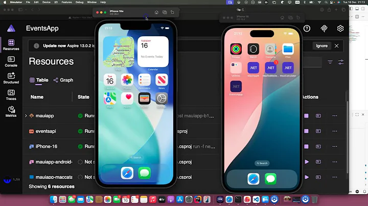This screenshot has width=368, height=206.
Task: Open more actions for iPhone-16 row
Action: [x=335, y=146]
